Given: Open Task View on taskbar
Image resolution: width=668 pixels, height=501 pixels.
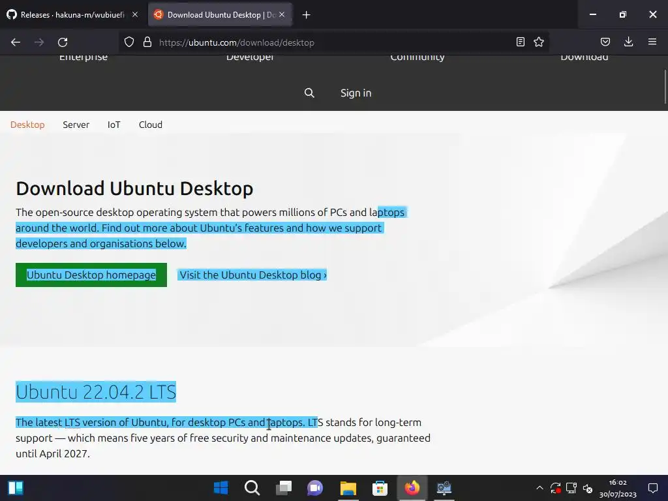Looking at the screenshot, I should pos(284,488).
